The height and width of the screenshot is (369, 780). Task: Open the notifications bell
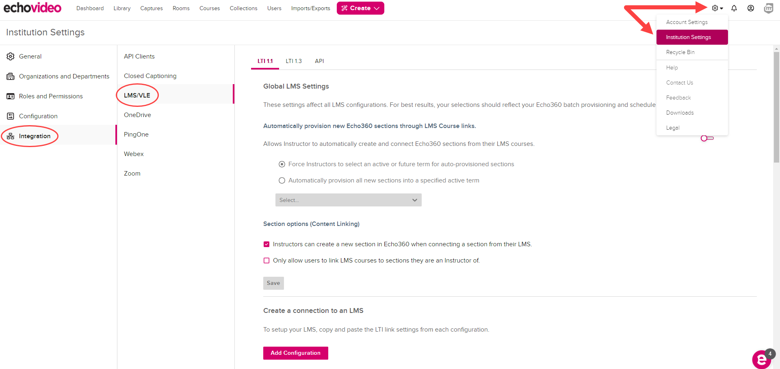click(734, 8)
